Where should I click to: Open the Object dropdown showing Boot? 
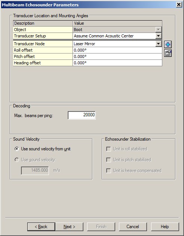158,30
